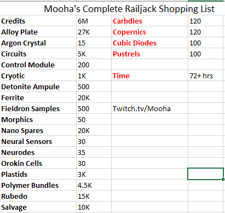Select the Neural Sensors cell

pyautogui.click(x=38, y=141)
